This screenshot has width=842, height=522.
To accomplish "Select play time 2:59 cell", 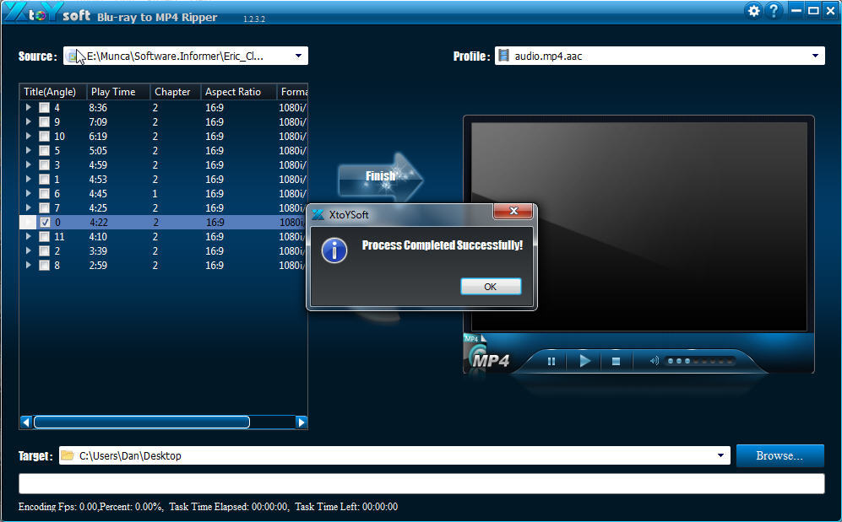I will click(98, 266).
